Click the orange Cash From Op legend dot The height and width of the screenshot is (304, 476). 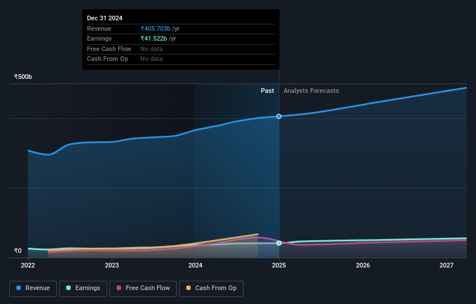point(188,288)
